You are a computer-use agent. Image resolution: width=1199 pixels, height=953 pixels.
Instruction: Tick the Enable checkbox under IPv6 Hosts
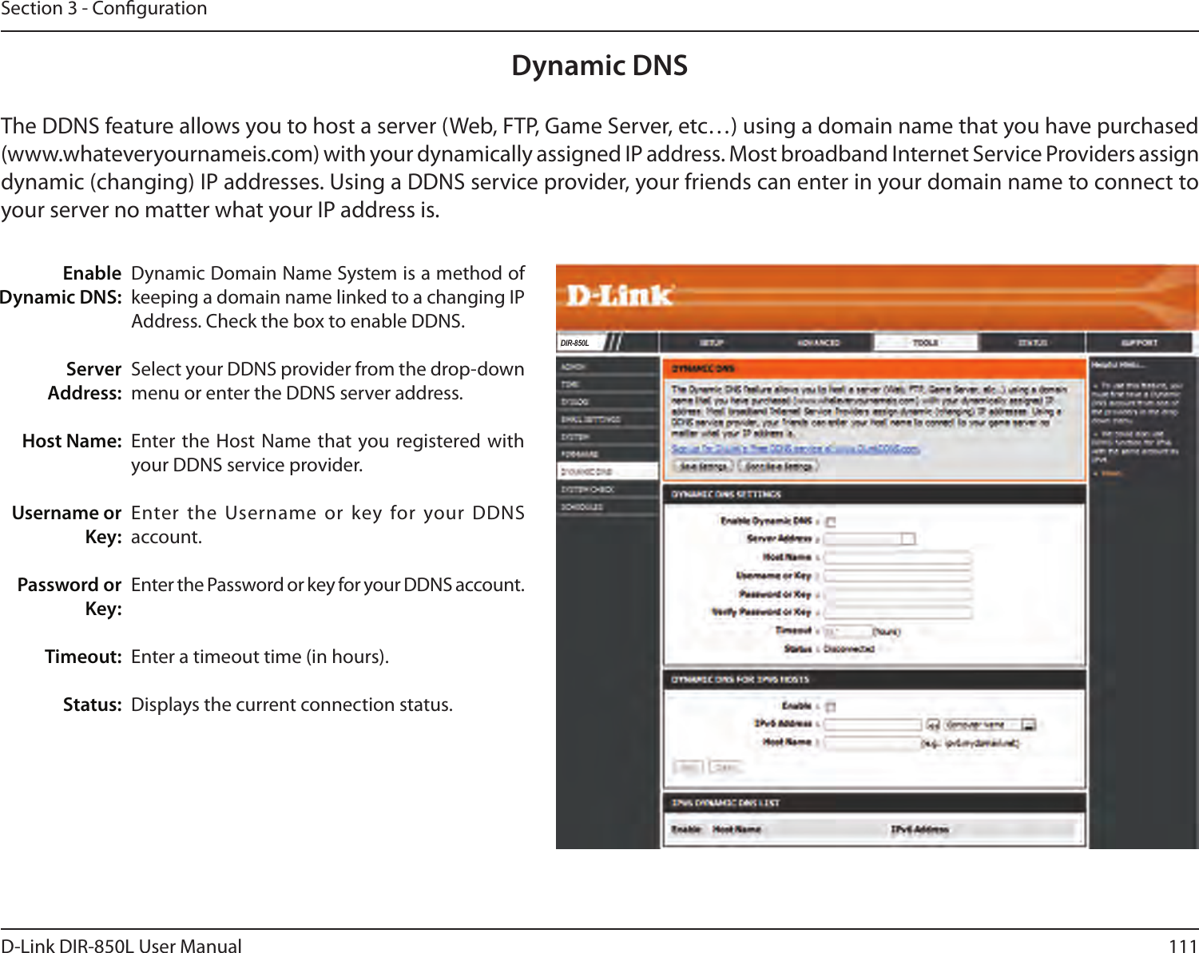click(831, 707)
